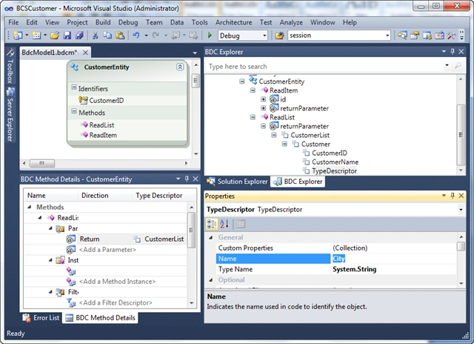The image size is (474, 344).
Task: Open the Toolbox side panel
Action: point(10,66)
